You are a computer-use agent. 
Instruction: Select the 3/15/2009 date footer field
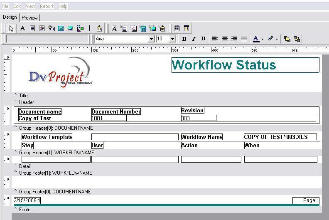(x=27, y=200)
